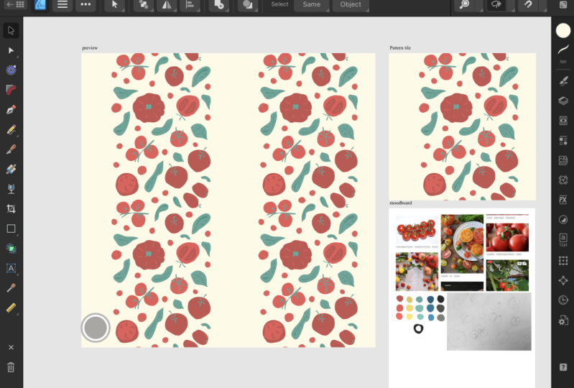Open the Stock images studio

point(563,160)
